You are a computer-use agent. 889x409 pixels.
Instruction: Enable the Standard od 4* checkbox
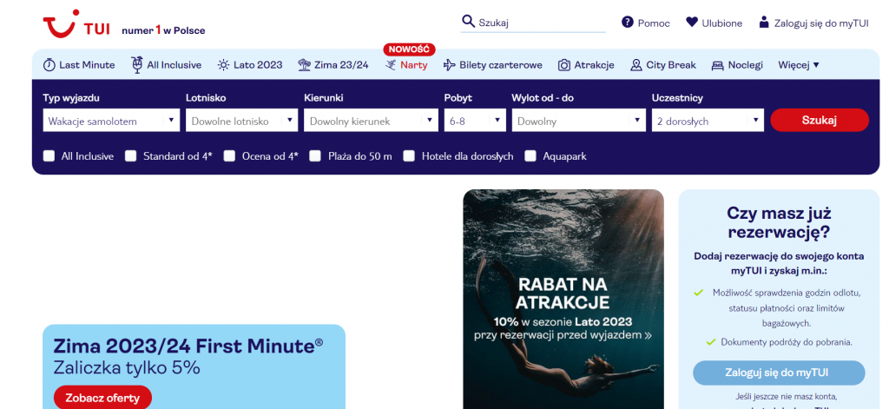pos(131,156)
